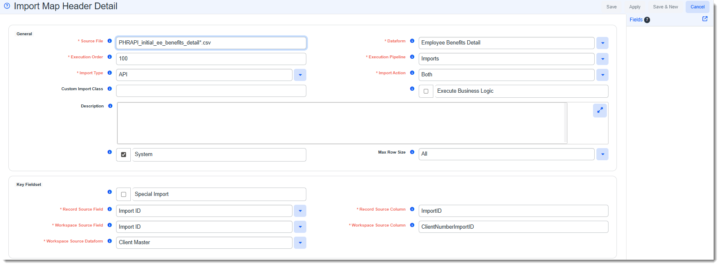Image resolution: width=720 pixels, height=266 pixels.
Task: Click into the Source File input field
Action: pyautogui.click(x=211, y=43)
